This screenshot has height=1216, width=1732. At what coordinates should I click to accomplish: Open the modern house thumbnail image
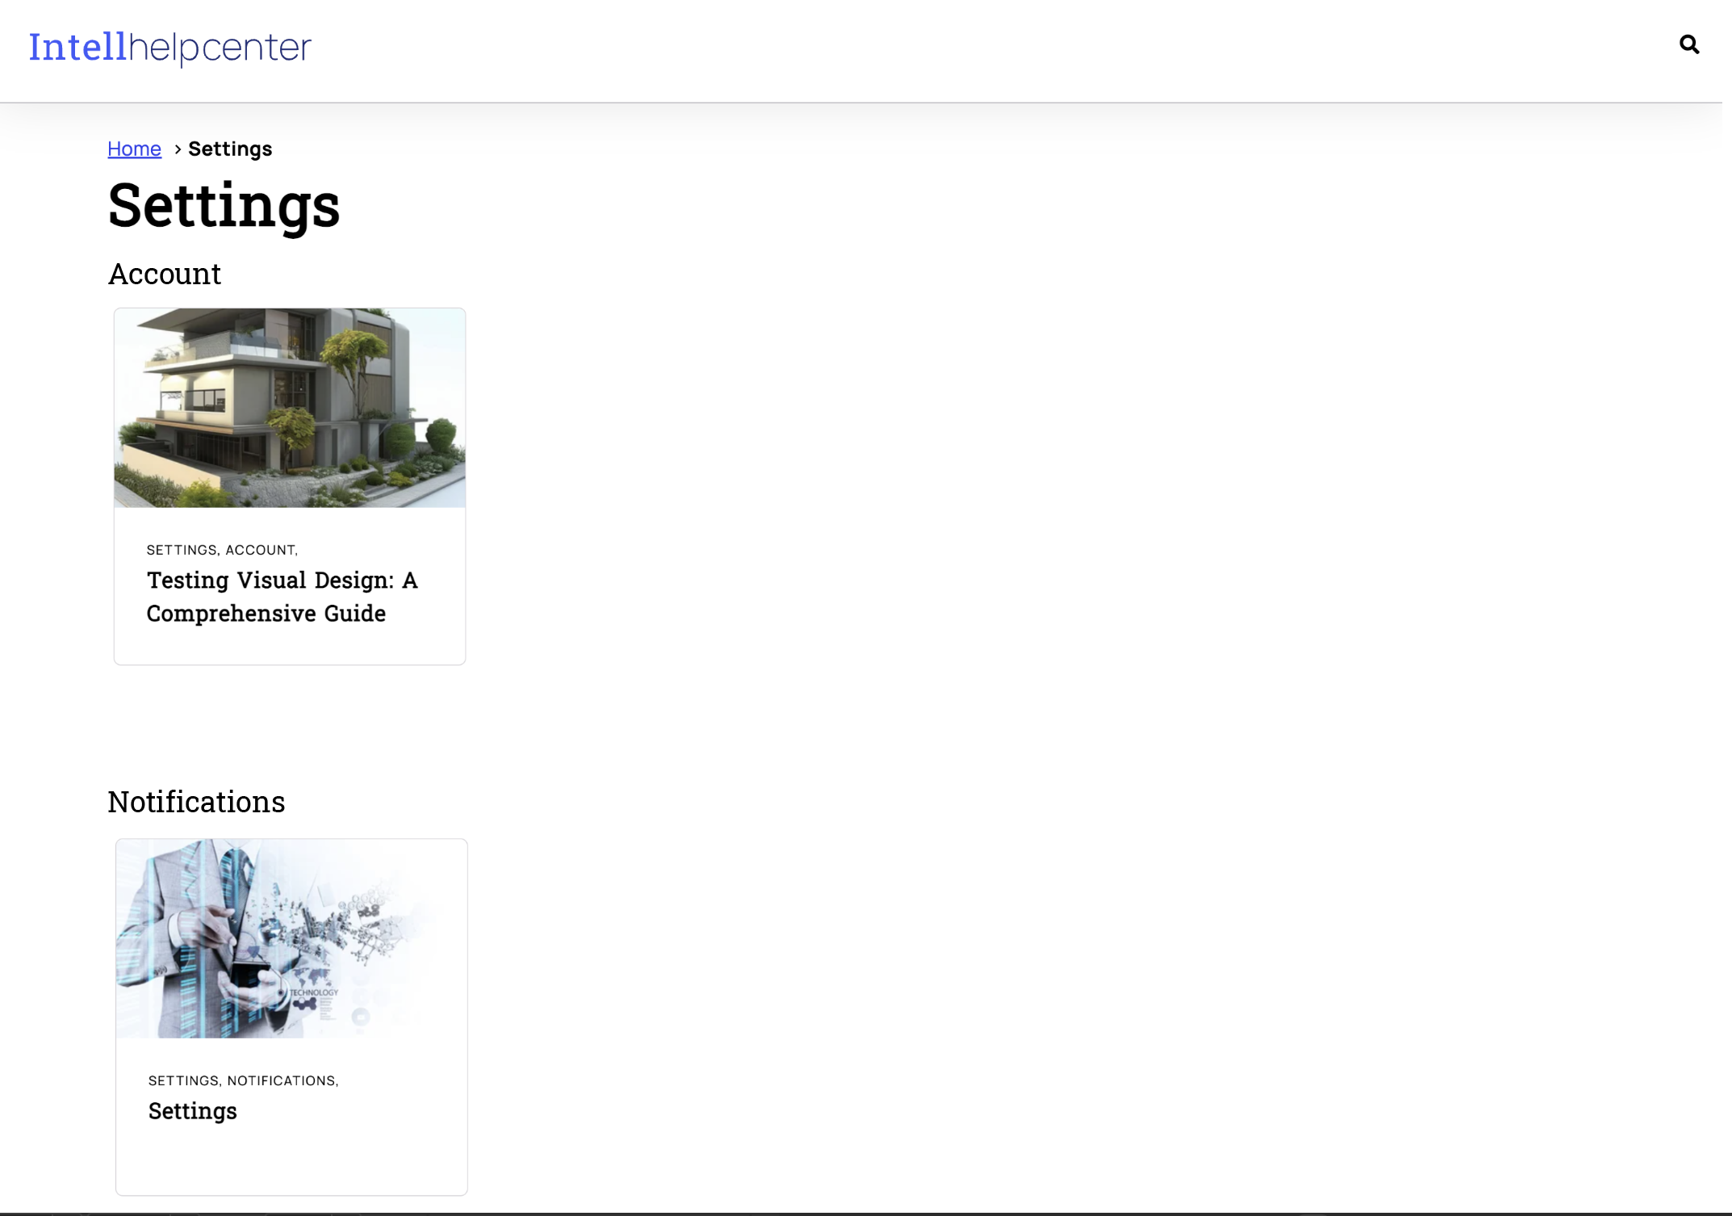[290, 408]
